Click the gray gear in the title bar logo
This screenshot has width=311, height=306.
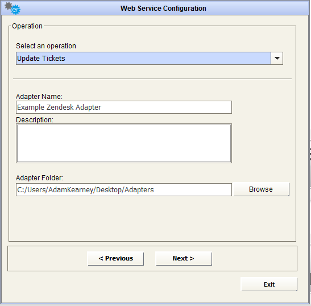point(8,6)
